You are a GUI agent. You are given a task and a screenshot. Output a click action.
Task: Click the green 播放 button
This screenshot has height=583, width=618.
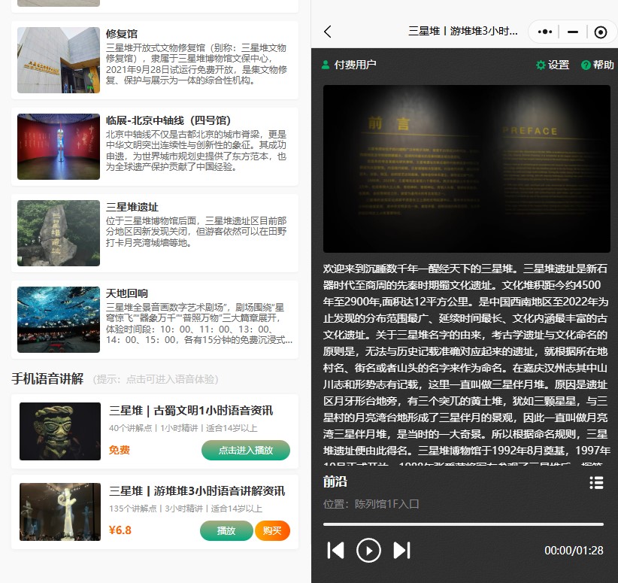(226, 530)
